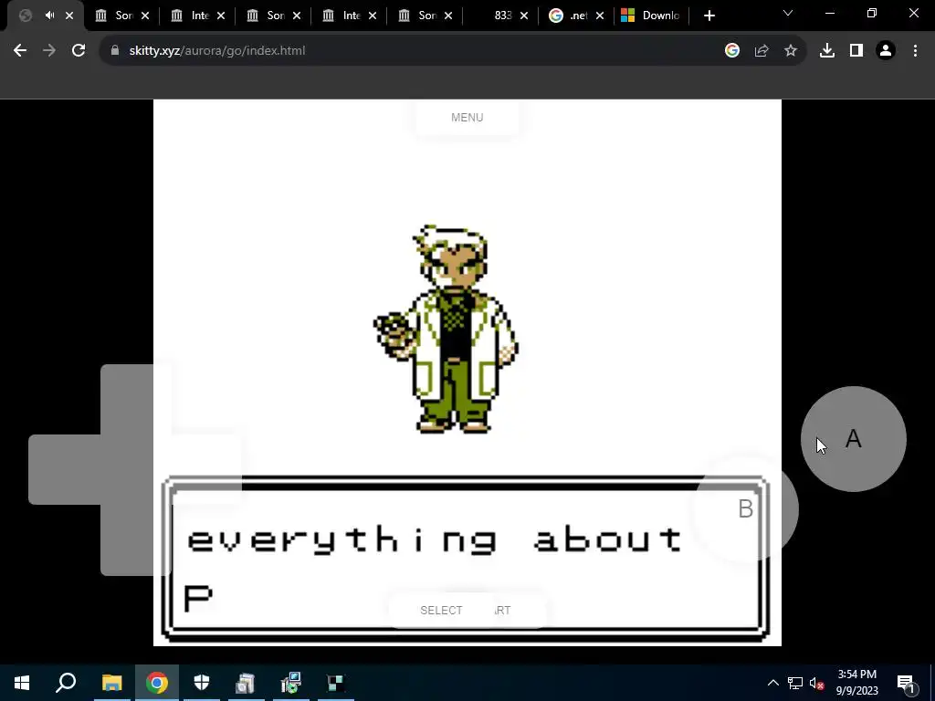Screen dimensions: 935x701
Task: Close the active audio tab
Action: point(69,16)
